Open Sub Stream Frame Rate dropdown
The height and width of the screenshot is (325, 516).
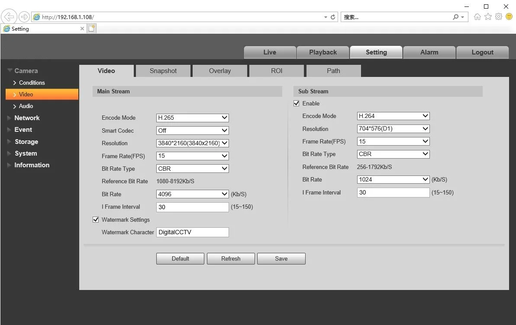pyautogui.click(x=393, y=141)
